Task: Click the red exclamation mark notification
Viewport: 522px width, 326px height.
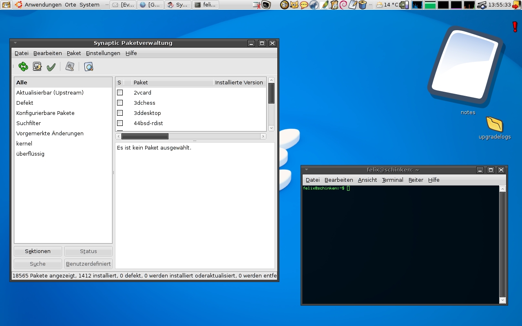Action: point(515,27)
